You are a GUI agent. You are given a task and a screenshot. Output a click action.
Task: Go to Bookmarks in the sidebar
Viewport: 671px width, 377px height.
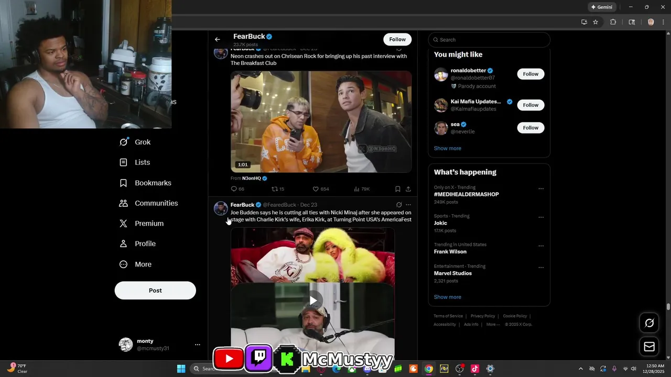point(146,183)
